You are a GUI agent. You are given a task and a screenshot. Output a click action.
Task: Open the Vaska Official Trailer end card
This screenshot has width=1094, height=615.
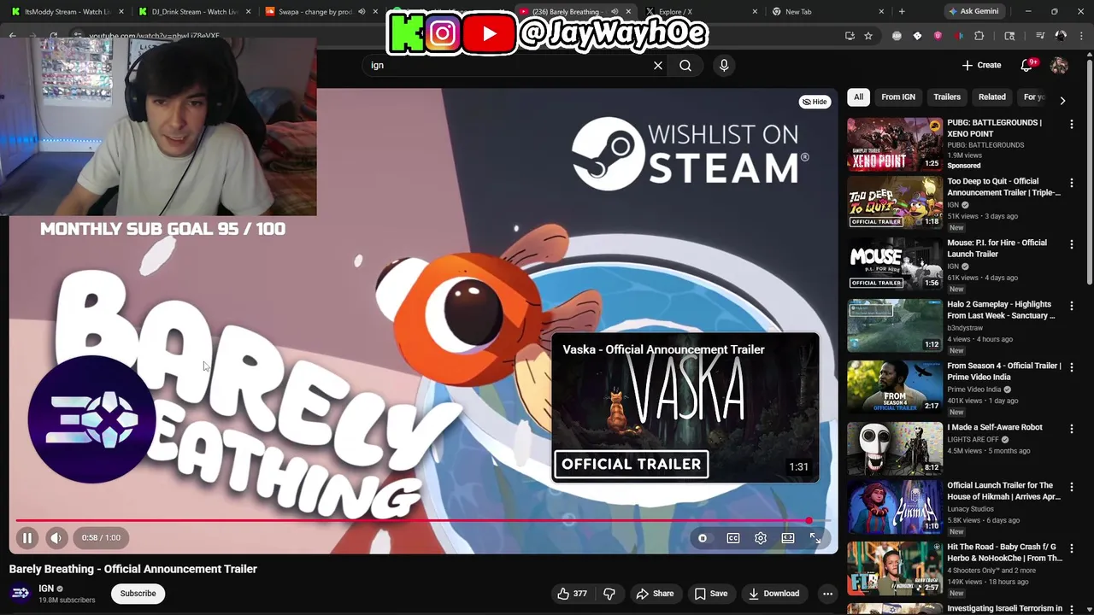[x=685, y=409]
